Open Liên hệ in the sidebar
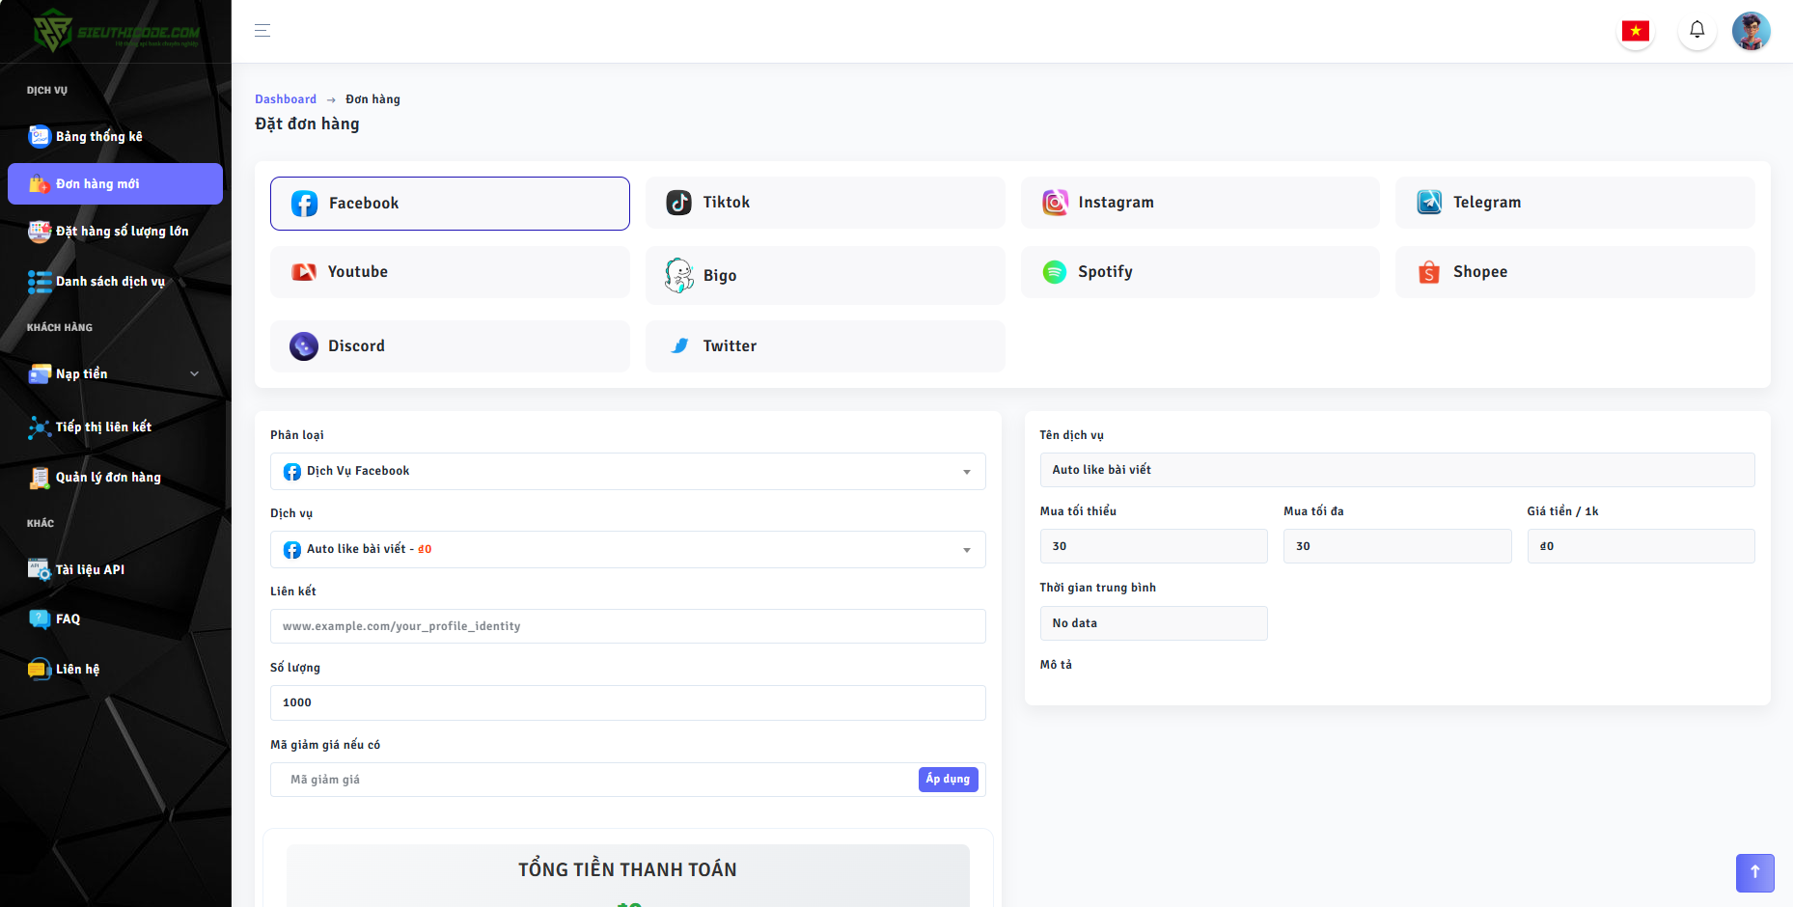The image size is (1793, 907). 115,670
